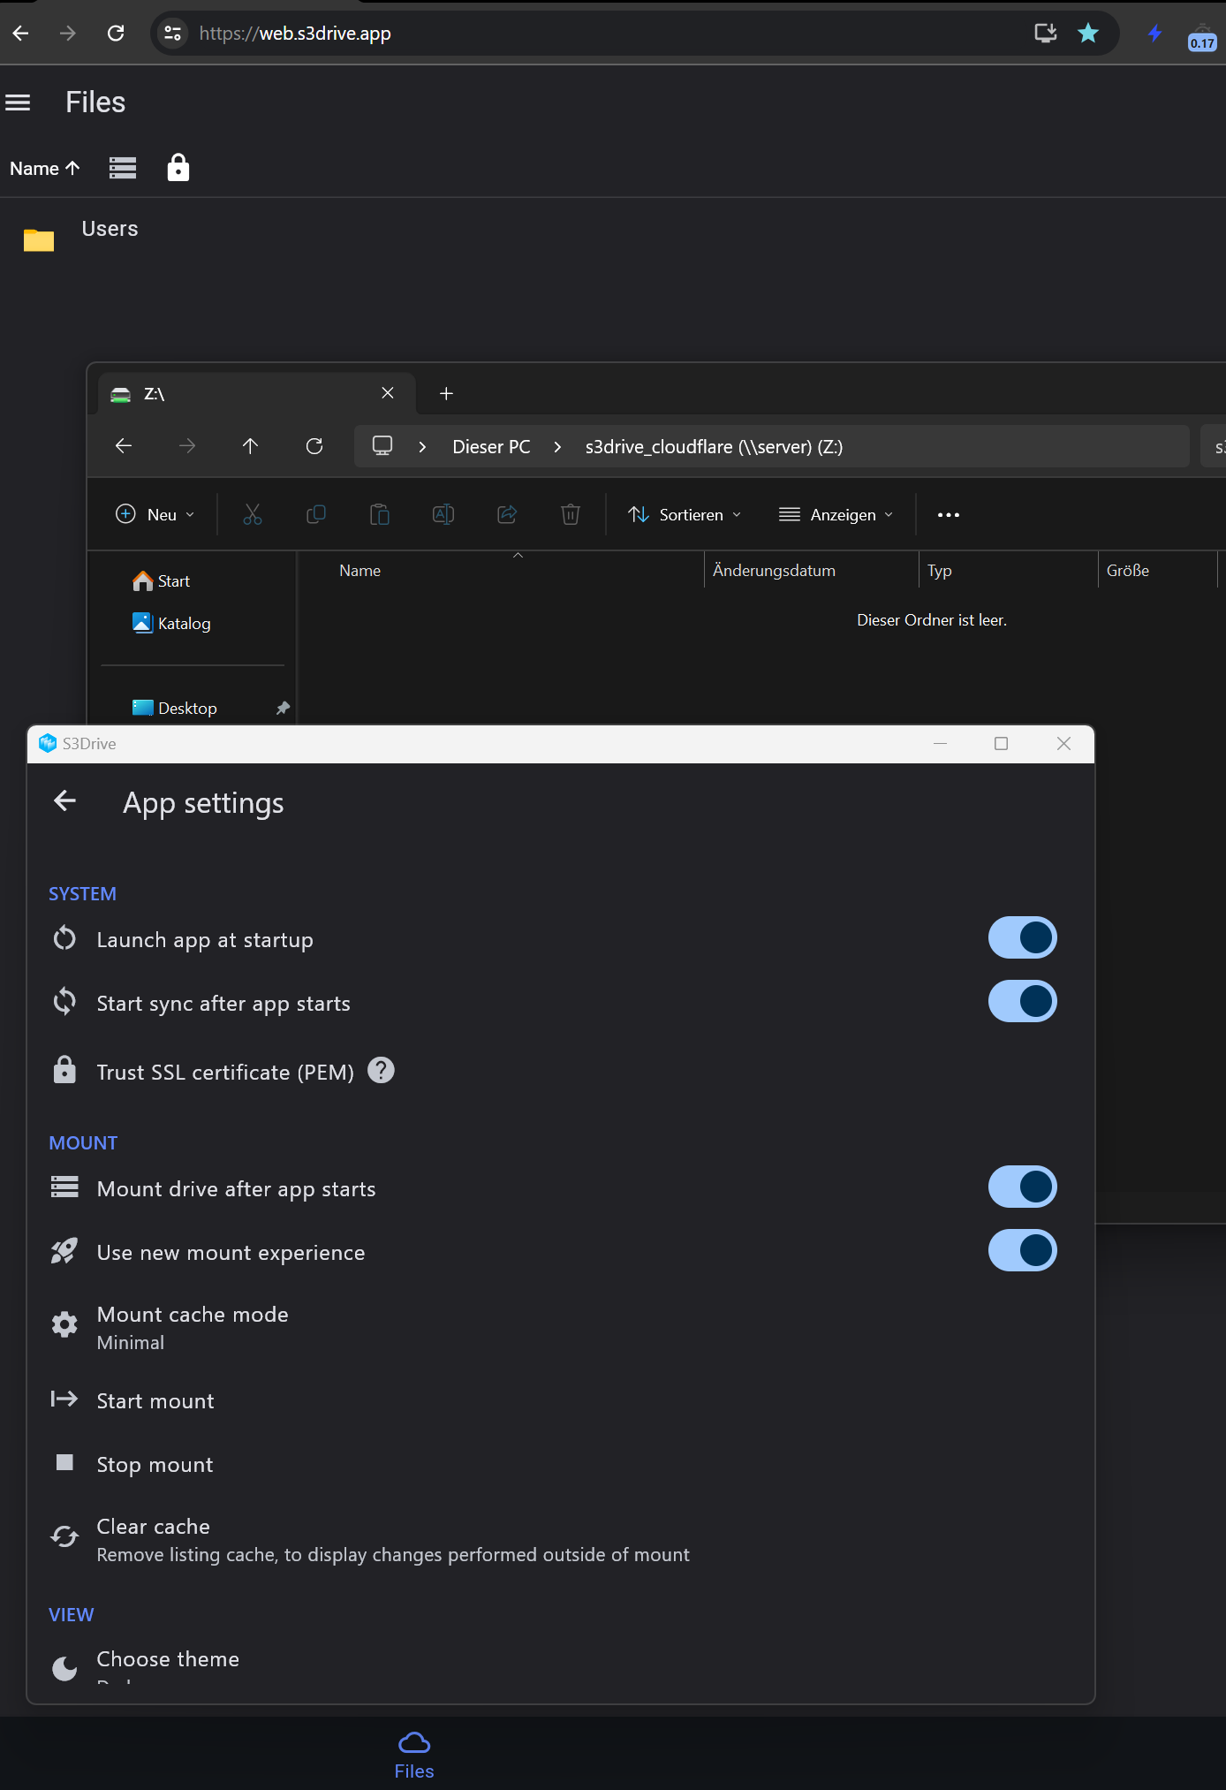Toggle Mount drive after app starts

(x=1022, y=1187)
